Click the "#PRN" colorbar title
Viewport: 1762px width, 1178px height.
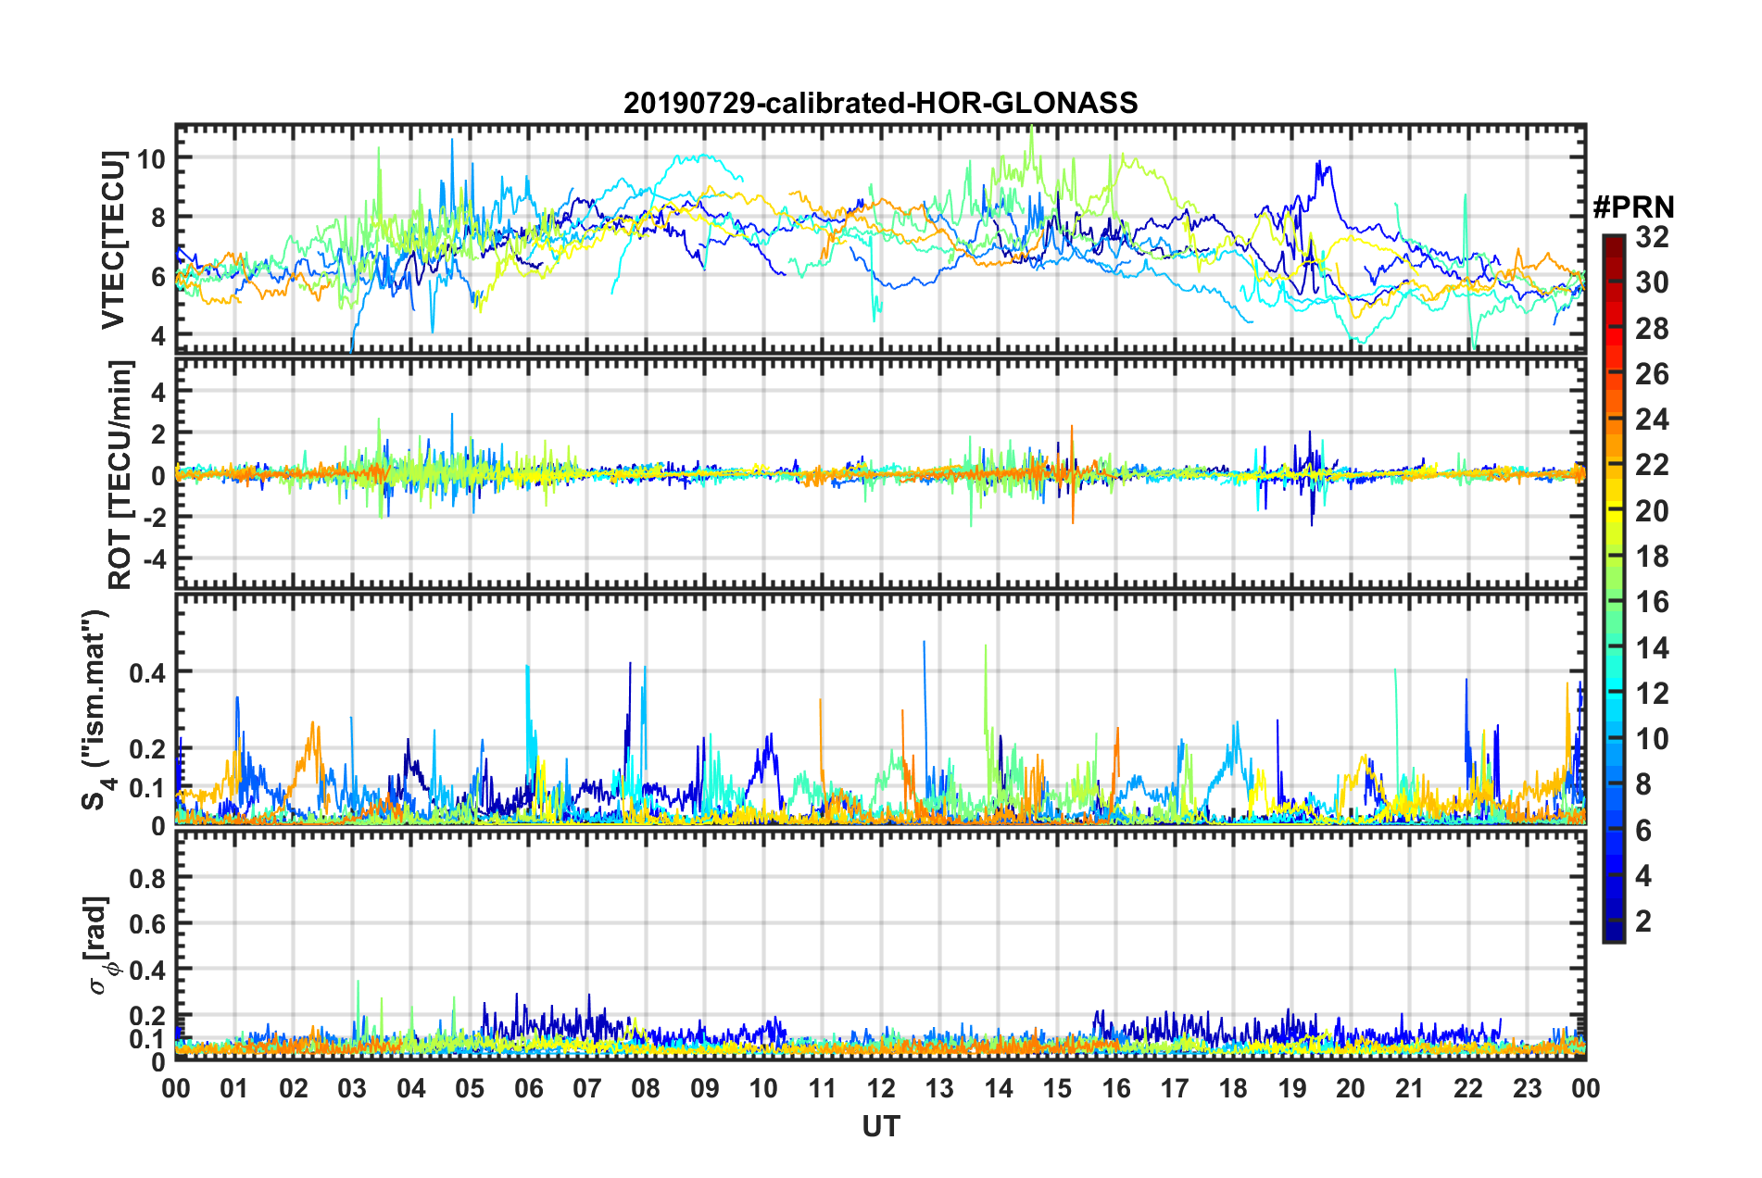pyautogui.click(x=1633, y=207)
